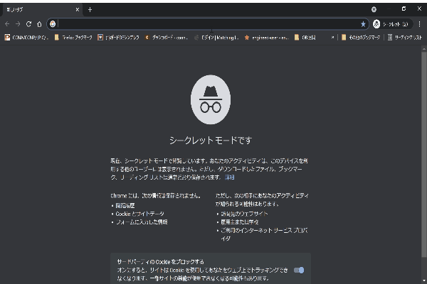The height and width of the screenshot is (284, 427).
Task: Select the current new tab in the tab strip
Action: click(x=41, y=10)
